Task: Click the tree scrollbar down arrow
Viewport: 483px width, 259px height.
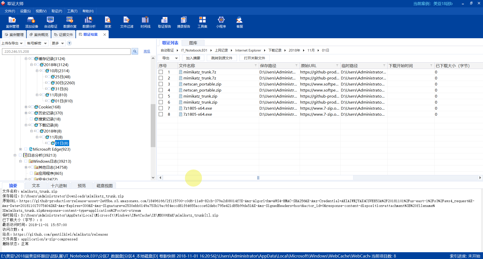Action: pyautogui.click(x=153, y=178)
